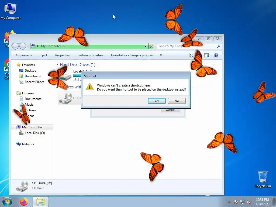
Task: Open Documents library
Action: coord(33,99)
